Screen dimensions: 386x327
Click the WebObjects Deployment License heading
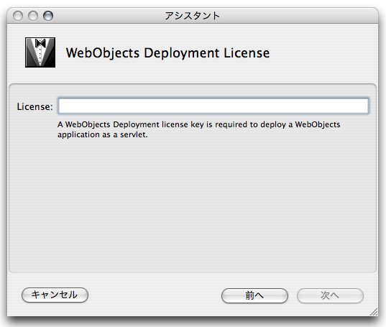coord(167,53)
